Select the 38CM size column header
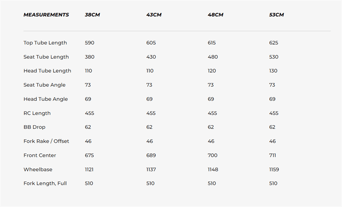The height and width of the screenshot is (207, 342). 92,15
